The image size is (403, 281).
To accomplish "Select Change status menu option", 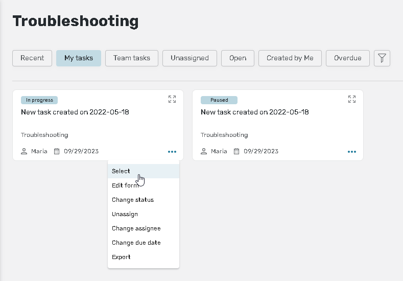I will (x=133, y=200).
